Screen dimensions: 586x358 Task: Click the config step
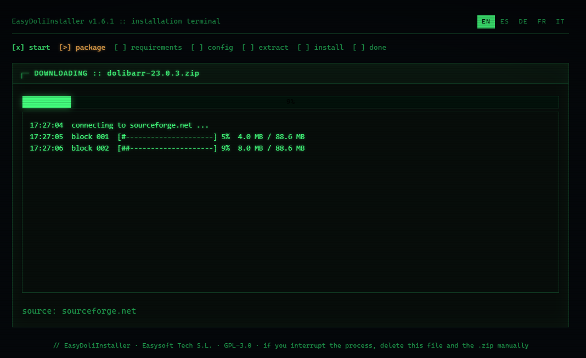pos(212,48)
